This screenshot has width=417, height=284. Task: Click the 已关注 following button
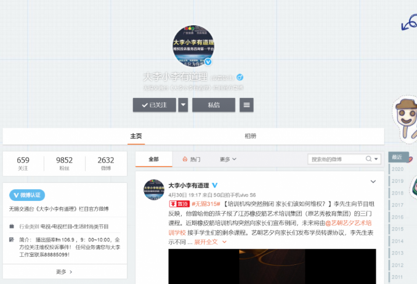[x=154, y=105]
